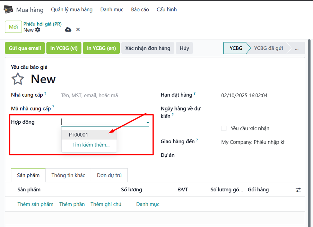Screen dimensions: 313x227
Task: Click the Mua hàng app icon
Action: [x=8, y=10]
